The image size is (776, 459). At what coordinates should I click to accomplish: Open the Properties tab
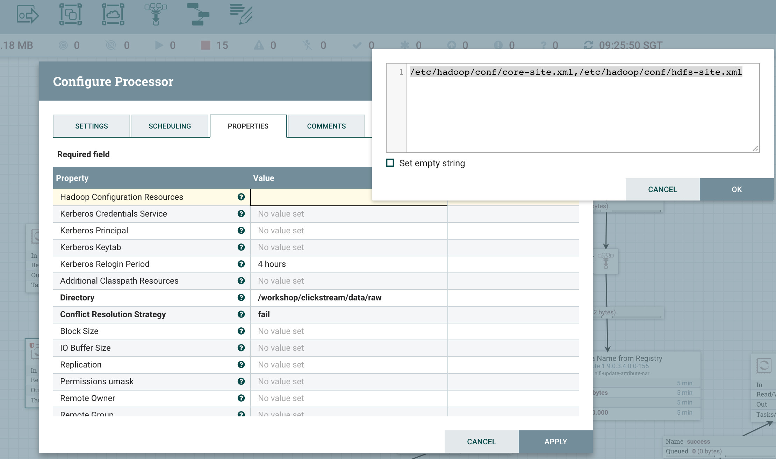[x=248, y=126]
